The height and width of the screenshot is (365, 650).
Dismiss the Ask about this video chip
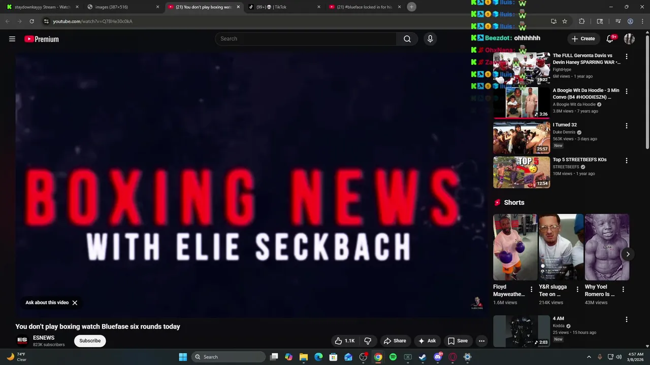[75, 303]
